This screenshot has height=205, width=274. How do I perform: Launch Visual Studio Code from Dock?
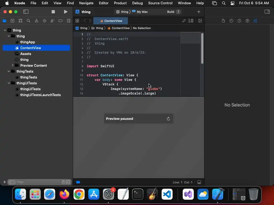point(167,194)
